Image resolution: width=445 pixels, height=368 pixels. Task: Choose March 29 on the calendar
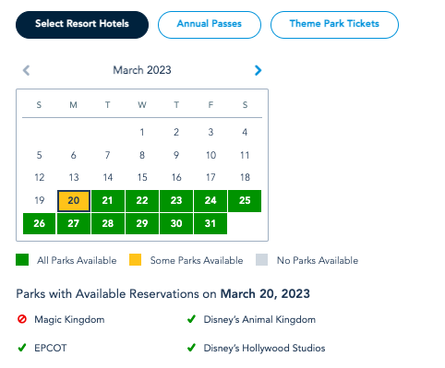[142, 223]
